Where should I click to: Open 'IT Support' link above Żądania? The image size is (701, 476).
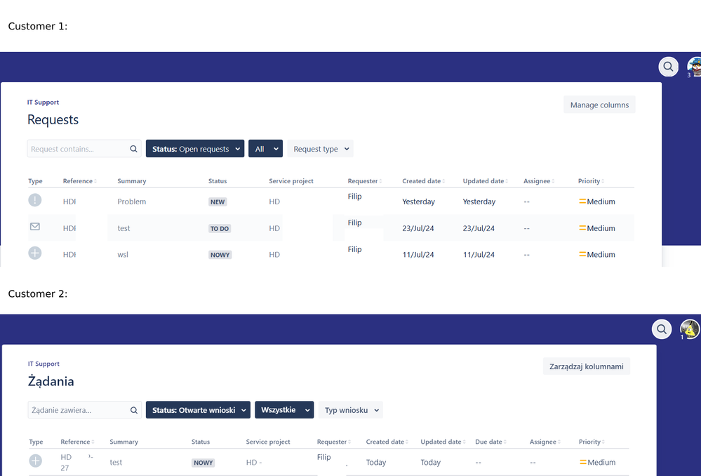[44, 364]
